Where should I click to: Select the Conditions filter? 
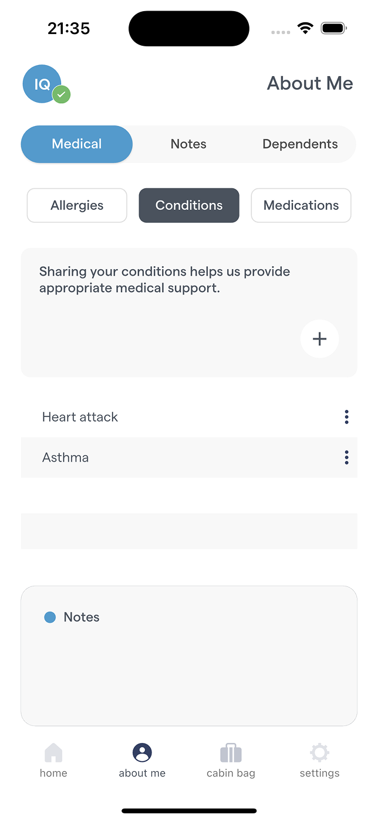tap(189, 205)
